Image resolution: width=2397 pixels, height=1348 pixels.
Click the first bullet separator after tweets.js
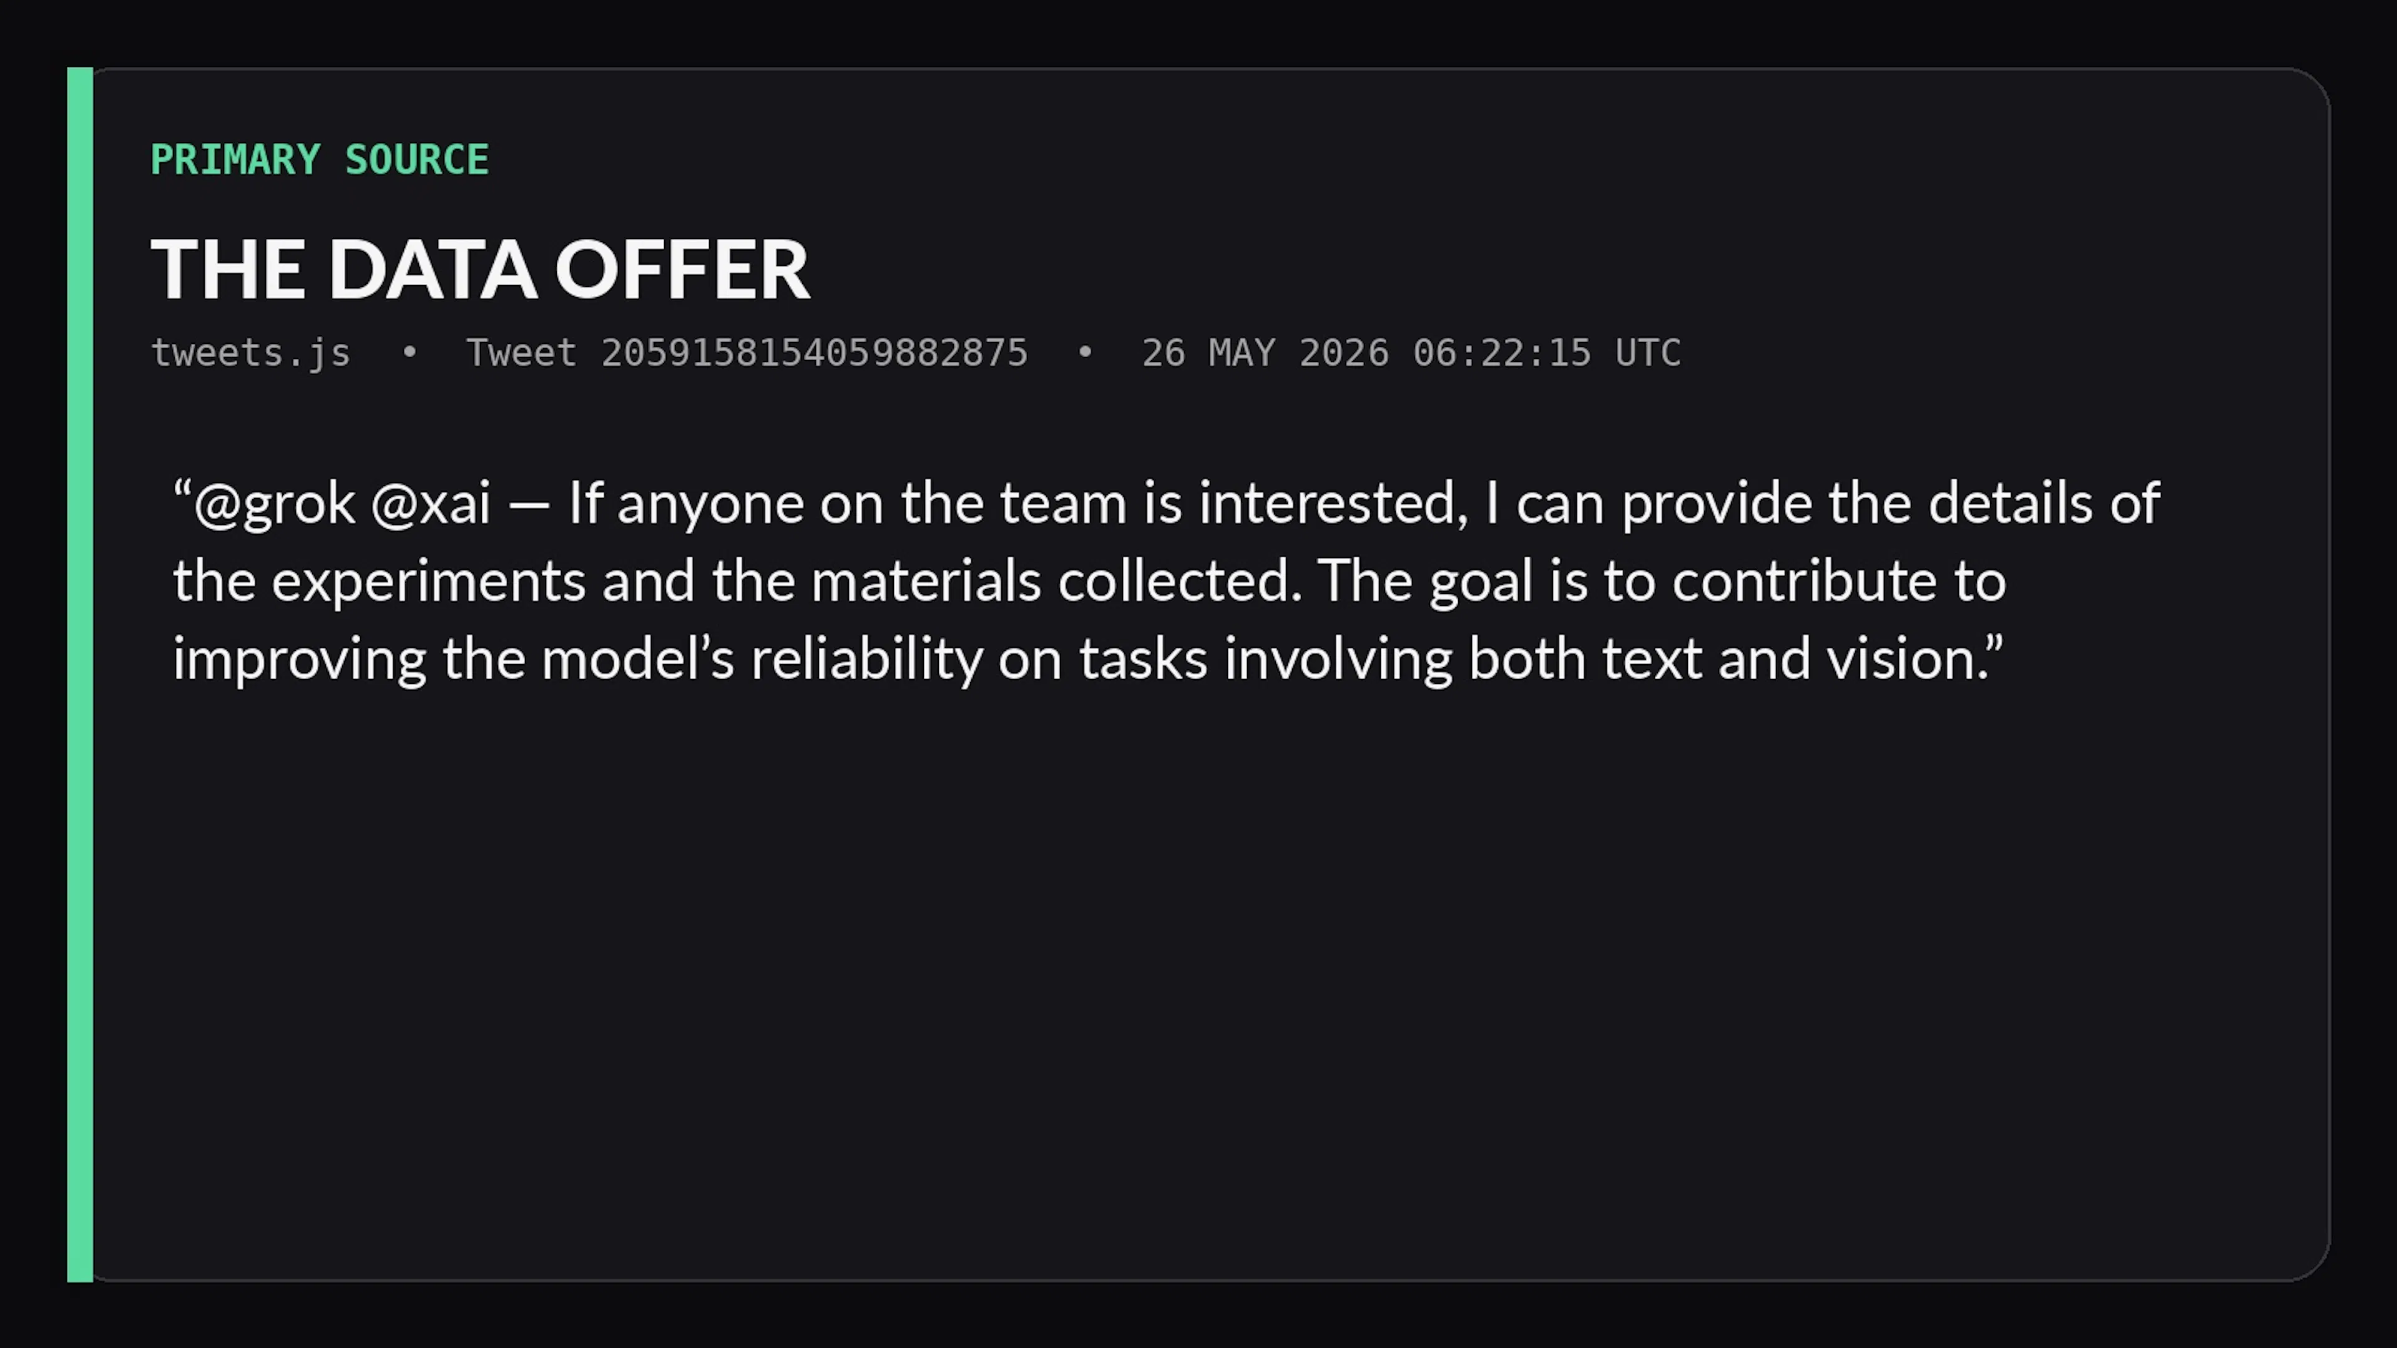coord(408,353)
